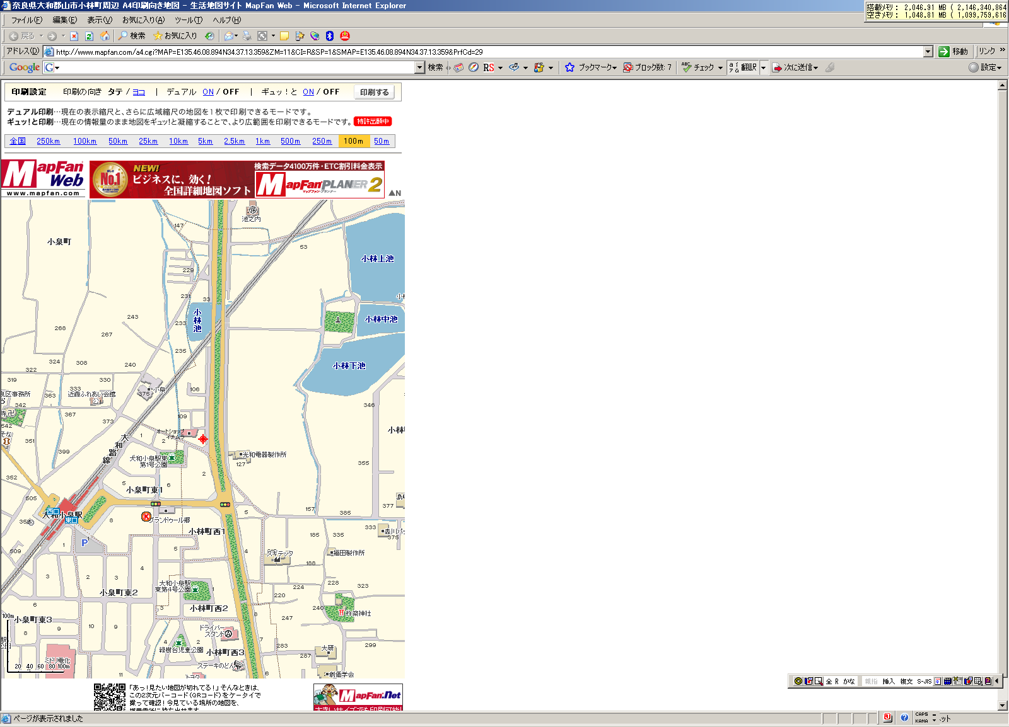The height and width of the screenshot is (727, 1009).
Task: Select the 50m map scale
Action: (x=382, y=141)
